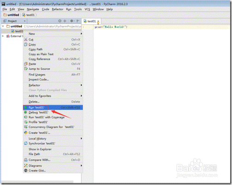Choose File Path entry
Image resolution: width=232 pixels, height=185 pixels.
click(53, 154)
